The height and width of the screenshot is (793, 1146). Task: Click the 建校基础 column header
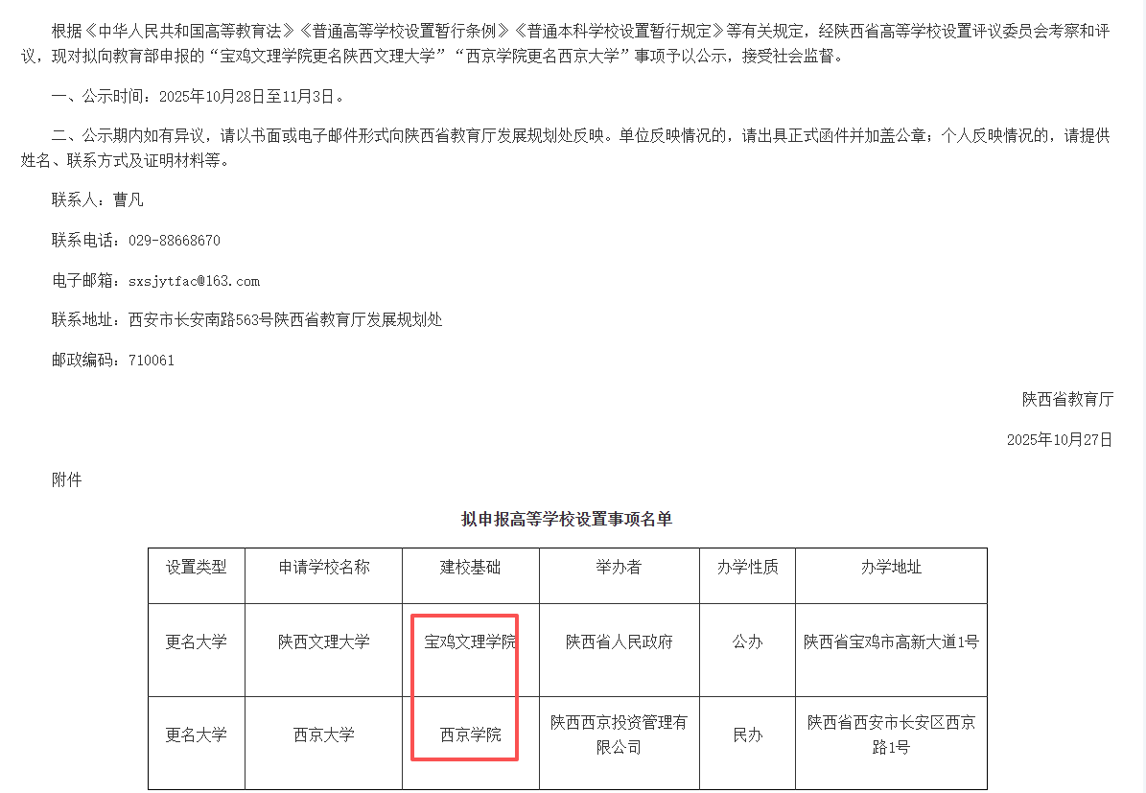470,567
